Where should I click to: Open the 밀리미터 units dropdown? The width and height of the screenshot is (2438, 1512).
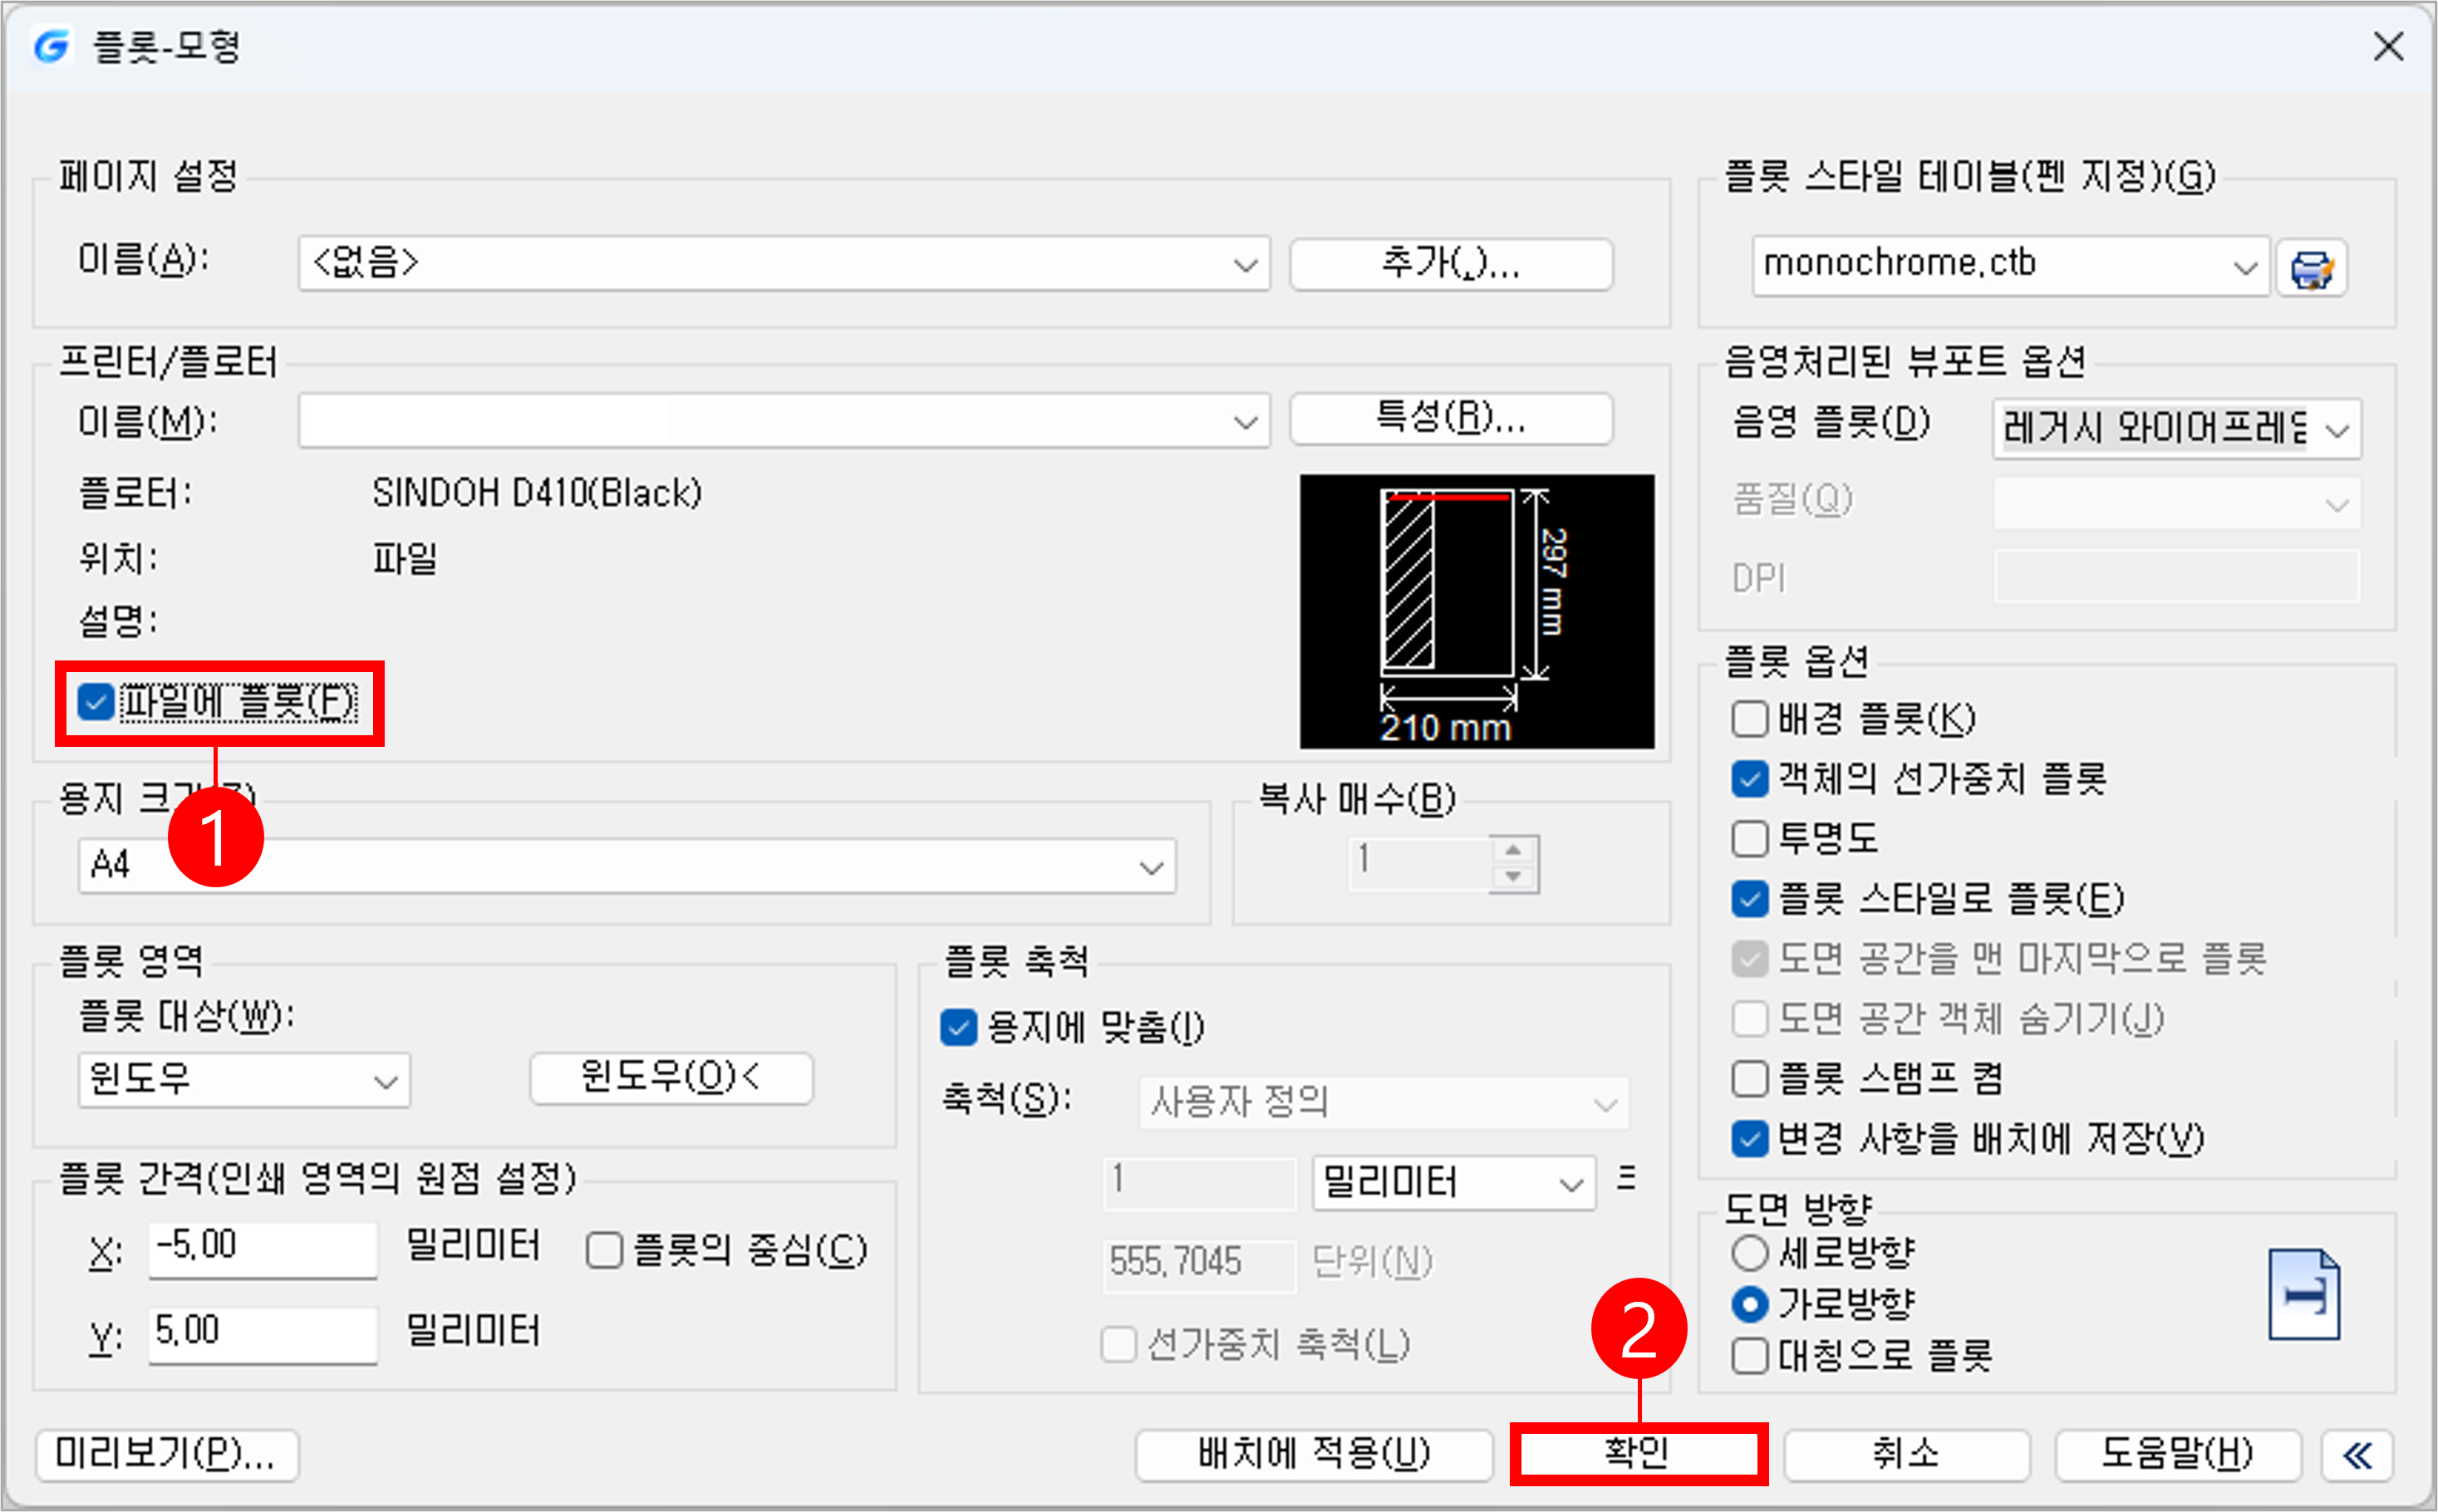coord(1454,1183)
